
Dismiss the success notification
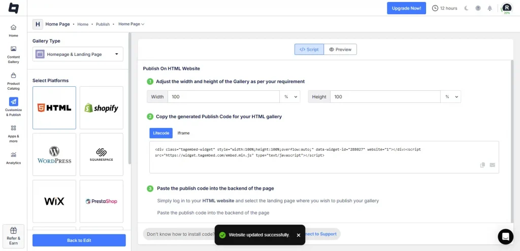299,235
